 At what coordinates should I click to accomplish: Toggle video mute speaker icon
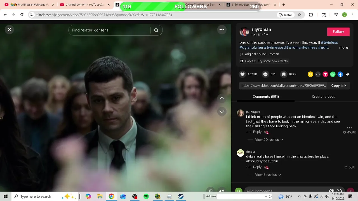click(222, 191)
